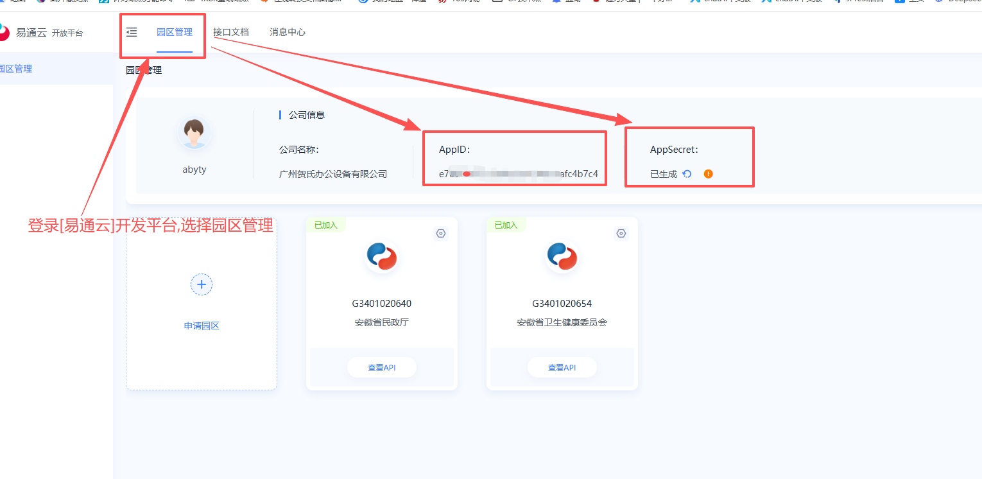982x479 pixels.
Task: Select the 园区管理 top navigation tab
Action: click(175, 32)
